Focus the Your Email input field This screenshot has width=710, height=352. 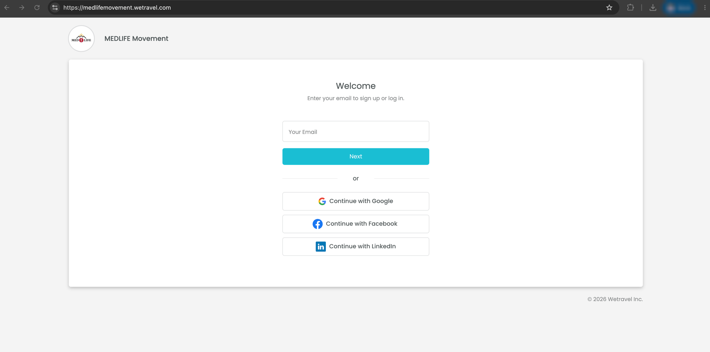[x=356, y=131]
